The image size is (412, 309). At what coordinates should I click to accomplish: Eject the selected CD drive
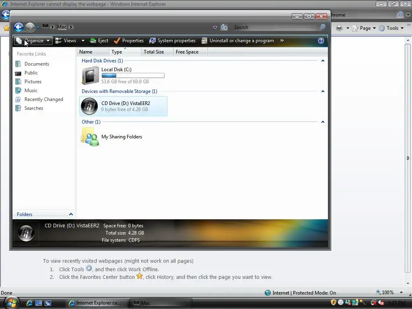point(99,41)
